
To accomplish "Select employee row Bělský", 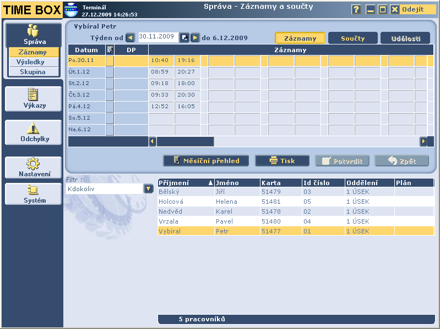I will (296, 192).
